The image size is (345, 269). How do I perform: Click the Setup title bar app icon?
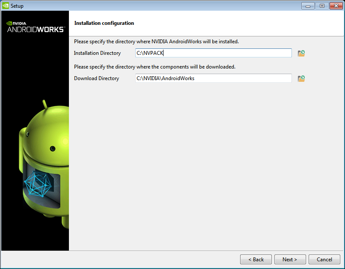coord(6,6)
